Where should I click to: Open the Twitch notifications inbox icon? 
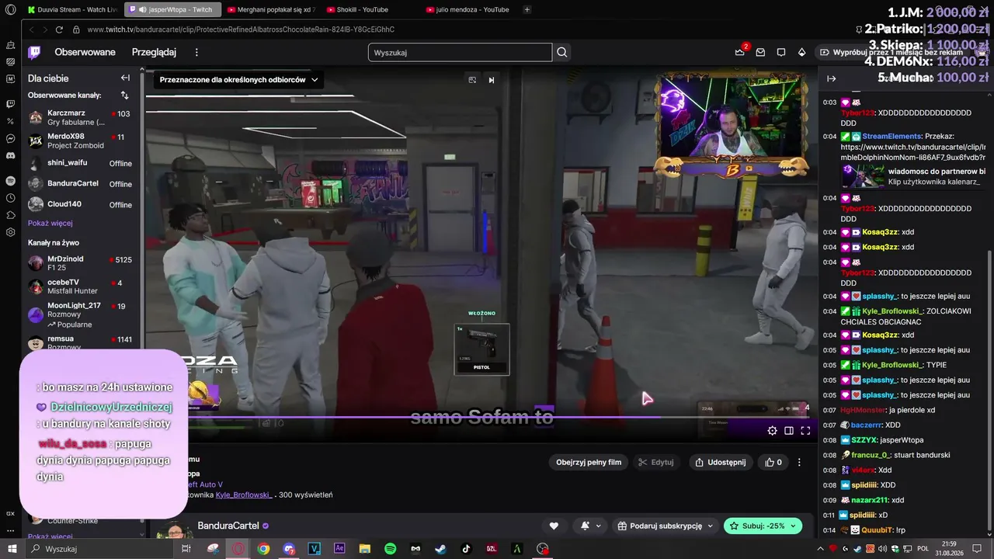[x=760, y=52]
